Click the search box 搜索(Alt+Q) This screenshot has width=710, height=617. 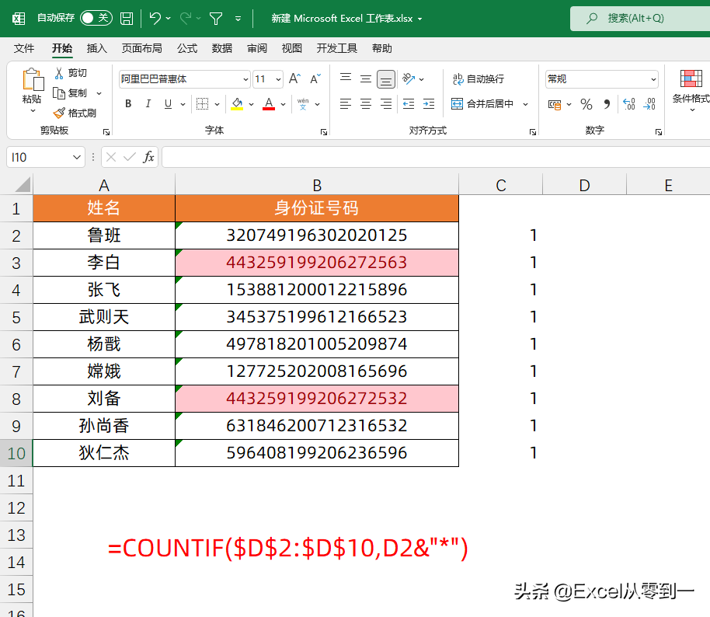640,18
